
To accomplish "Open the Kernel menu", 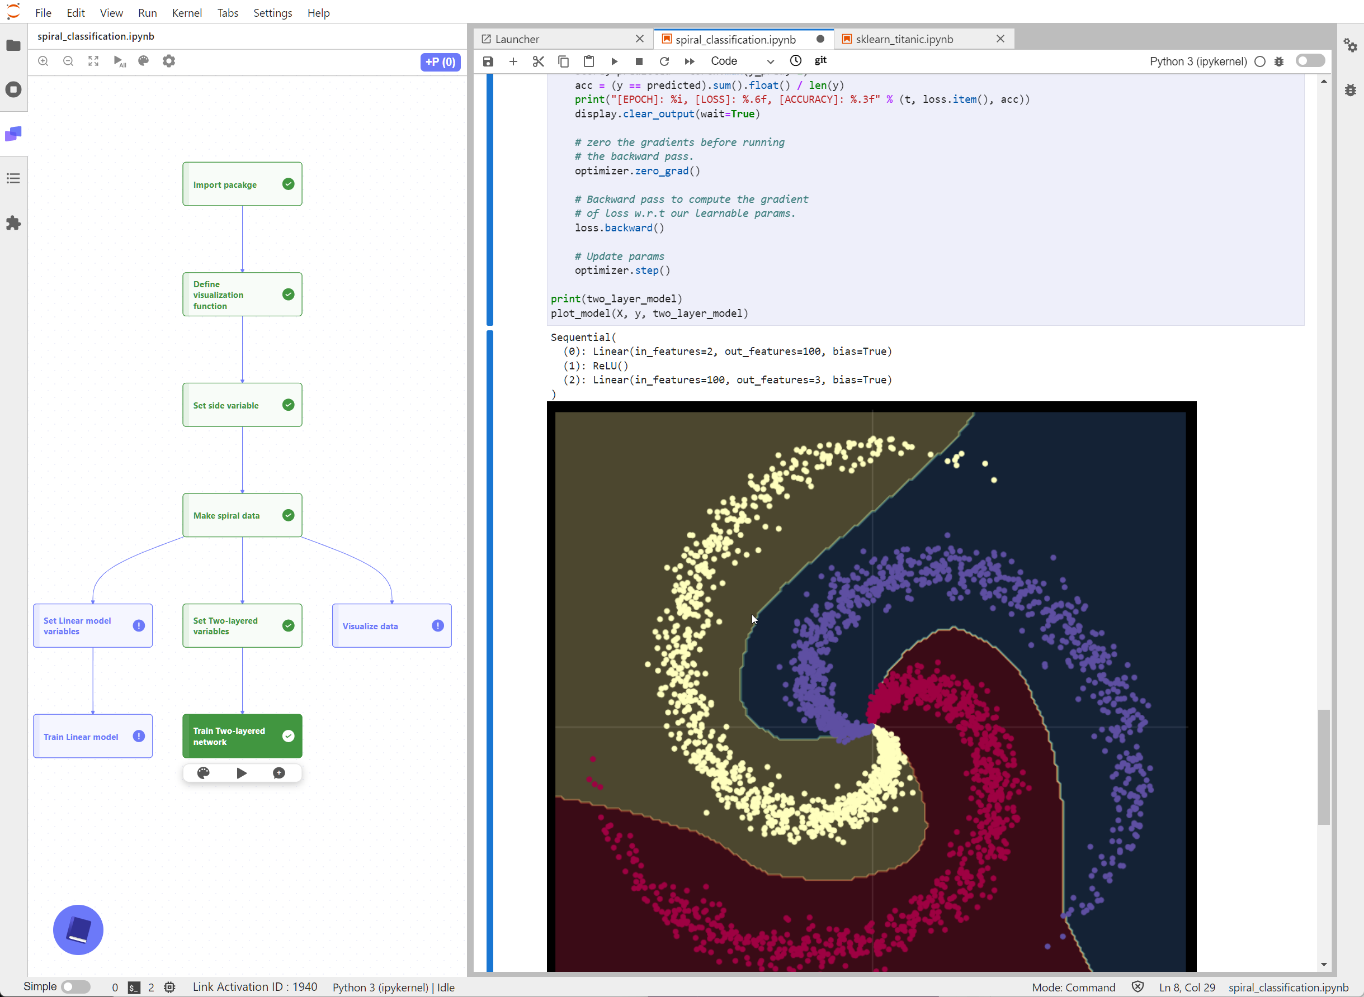I will click(x=187, y=13).
